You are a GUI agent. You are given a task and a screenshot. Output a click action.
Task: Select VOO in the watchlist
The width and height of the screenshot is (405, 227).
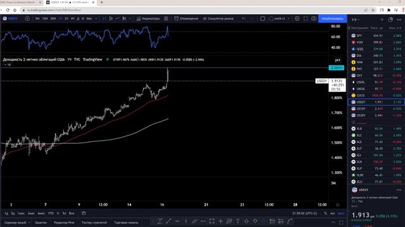coord(377,42)
